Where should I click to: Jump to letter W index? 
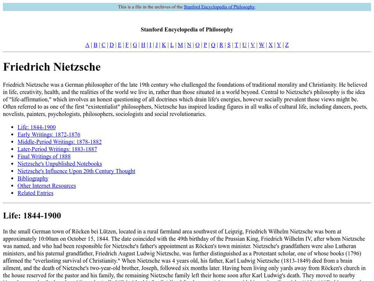262,45
